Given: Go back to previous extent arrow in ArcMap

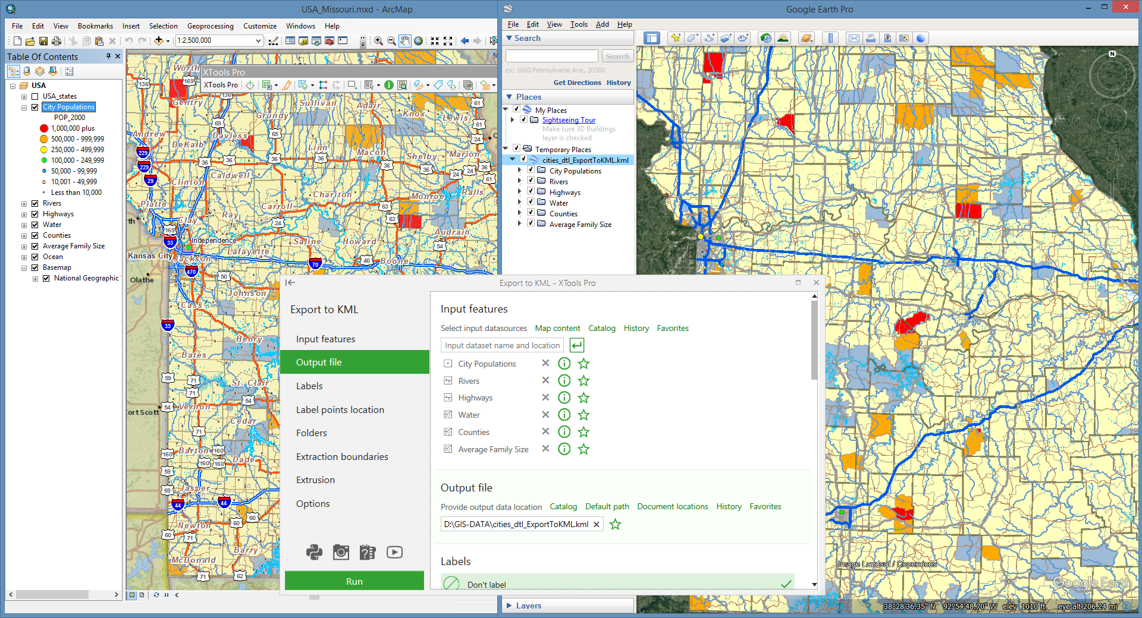Looking at the screenshot, I should pyautogui.click(x=465, y=40).
